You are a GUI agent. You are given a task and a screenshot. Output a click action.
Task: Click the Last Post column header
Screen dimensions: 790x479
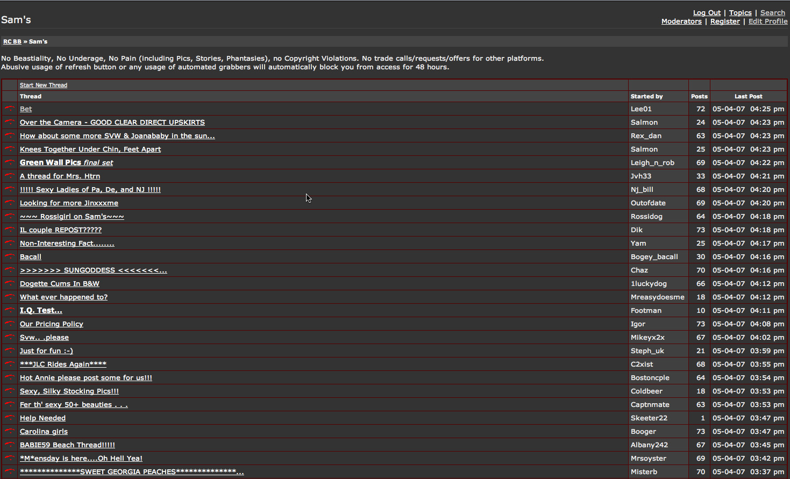click(748, 96)
